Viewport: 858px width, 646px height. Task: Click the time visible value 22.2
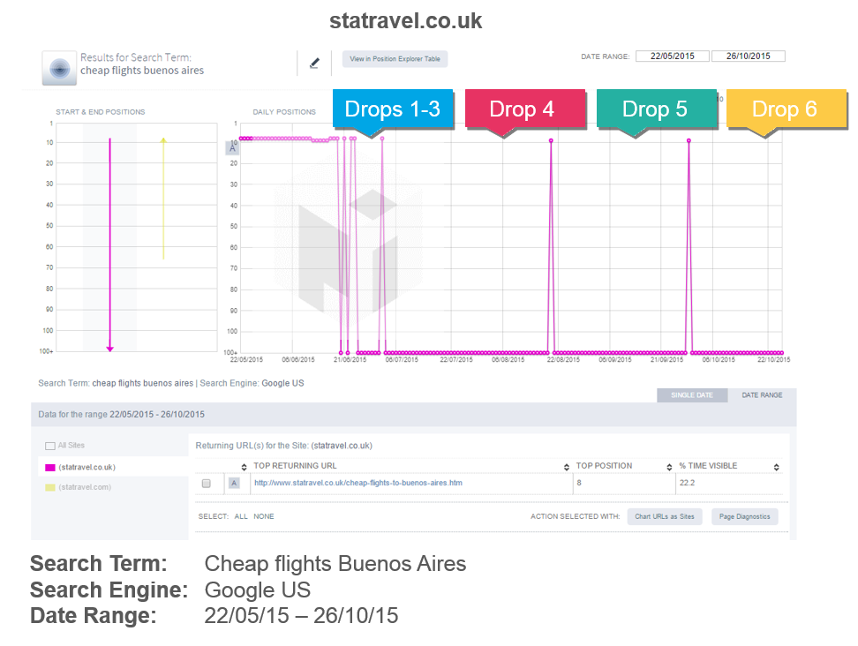click(x=687, y=483)
